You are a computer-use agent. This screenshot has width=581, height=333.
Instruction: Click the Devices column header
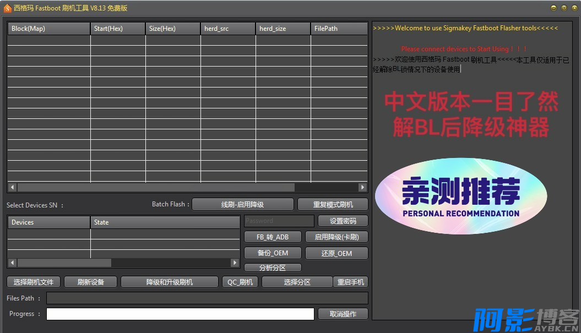pos(49,222)
